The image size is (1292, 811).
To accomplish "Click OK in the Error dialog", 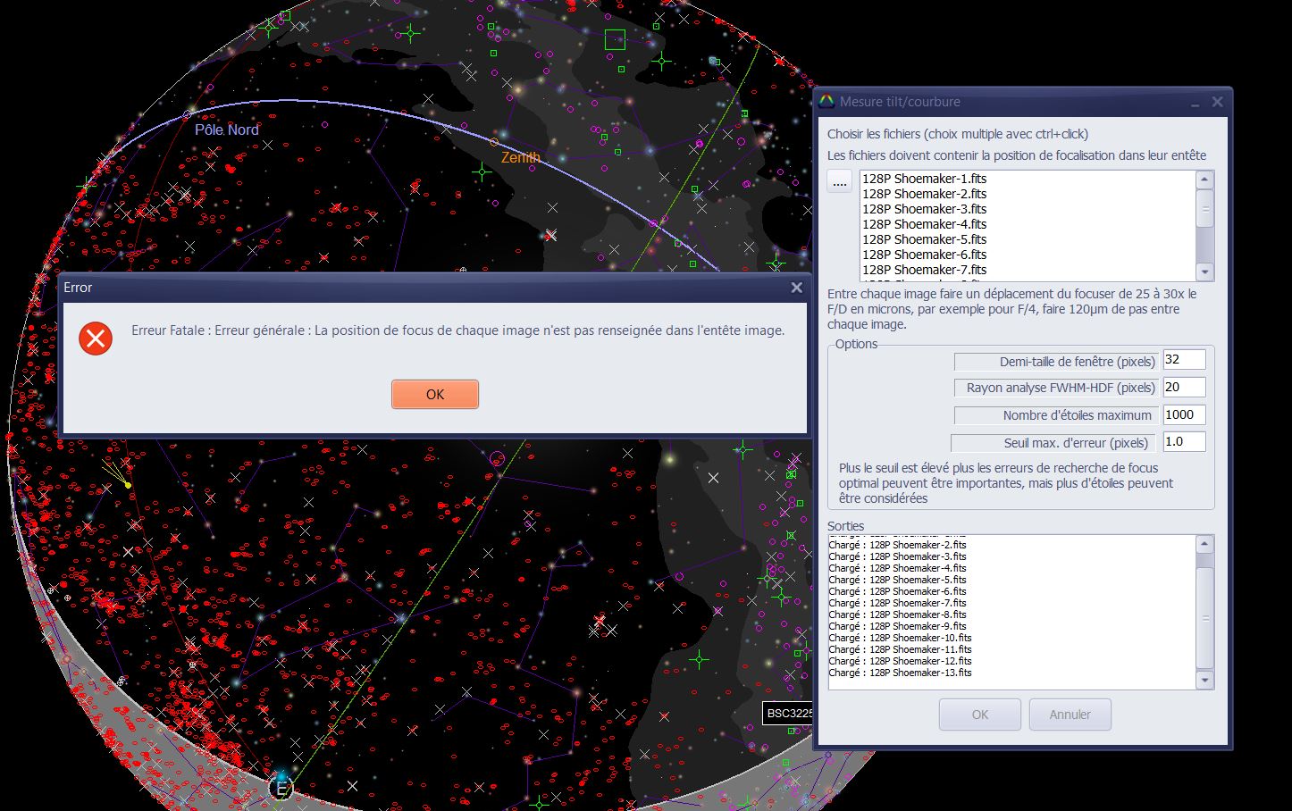I will [435, 394].
